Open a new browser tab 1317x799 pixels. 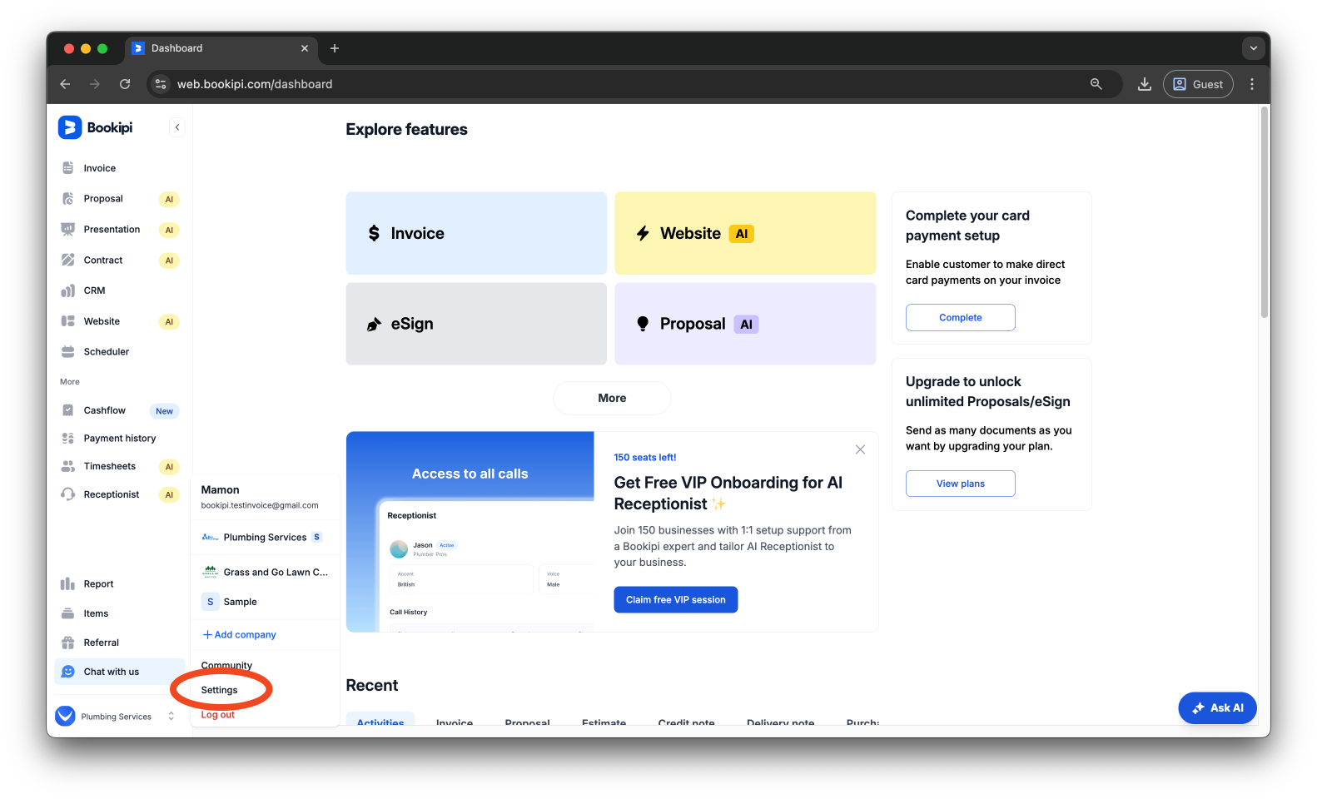(x=335, y=48)
